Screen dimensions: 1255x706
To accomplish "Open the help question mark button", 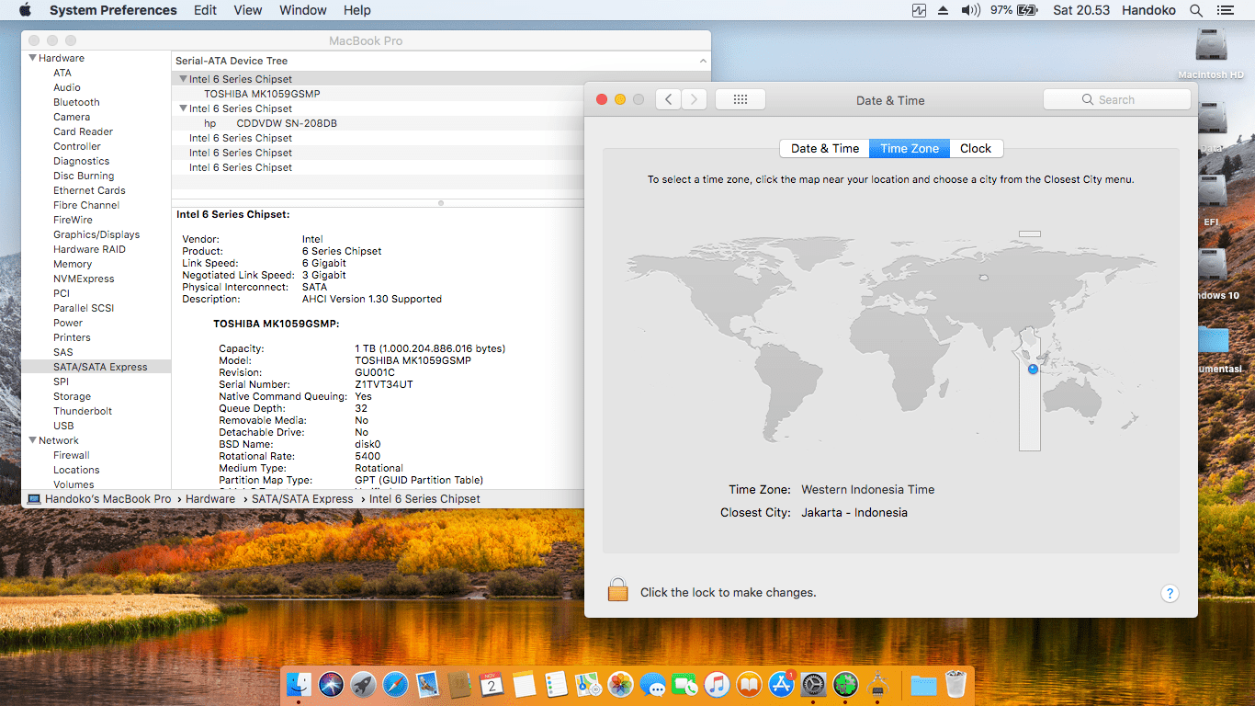I will [x=1170, y=593].
